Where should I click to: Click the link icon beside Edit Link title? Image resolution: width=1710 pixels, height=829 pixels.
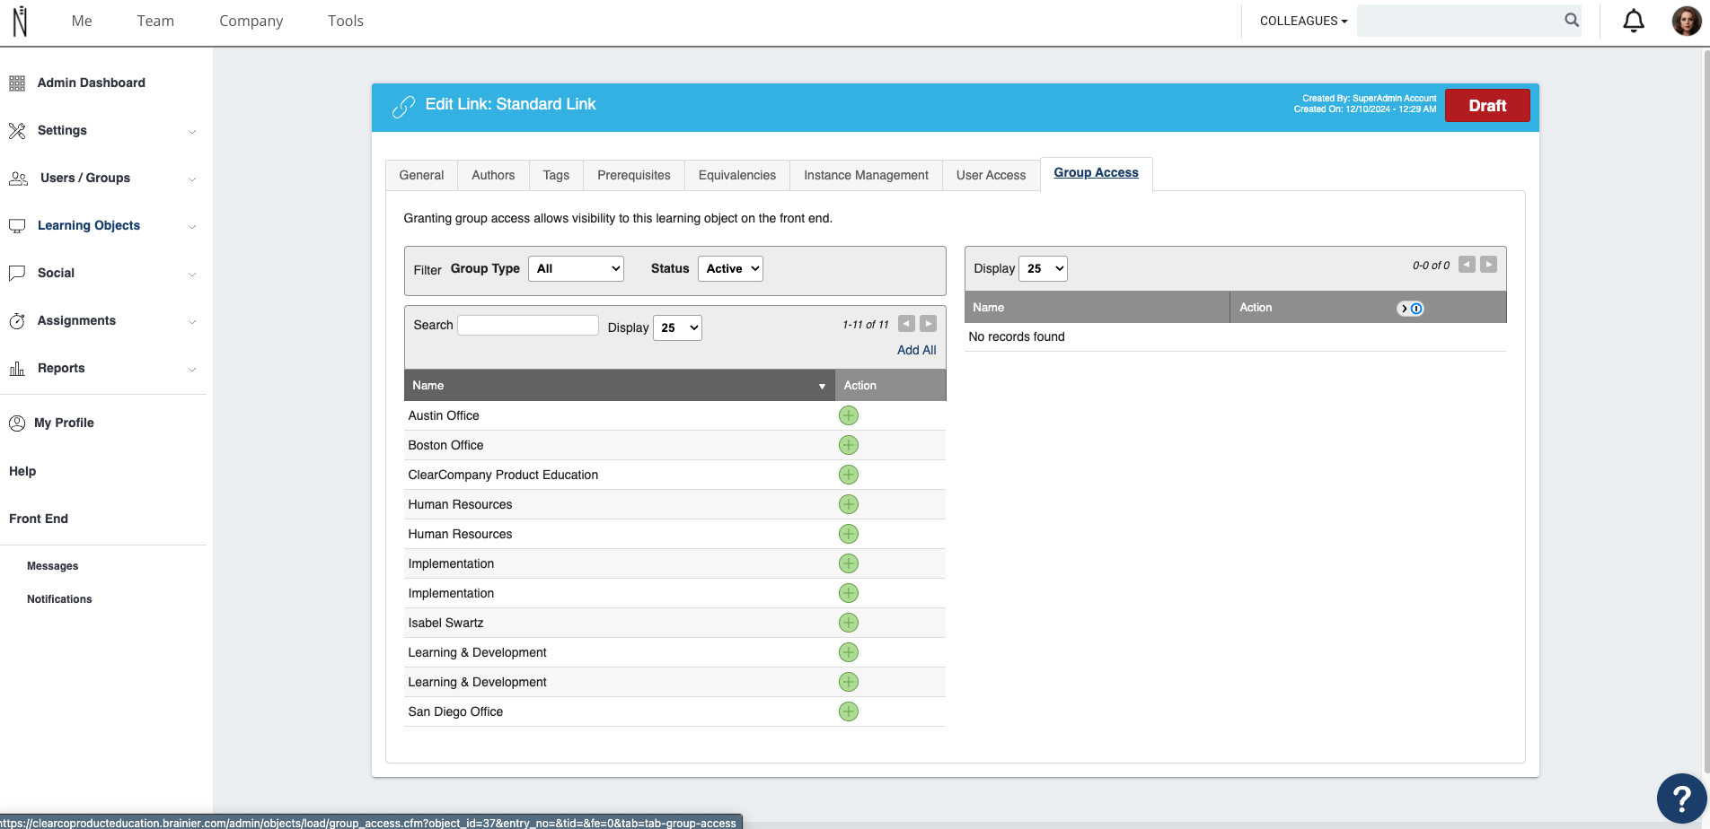pyautogui.click(x=403, y=107)
